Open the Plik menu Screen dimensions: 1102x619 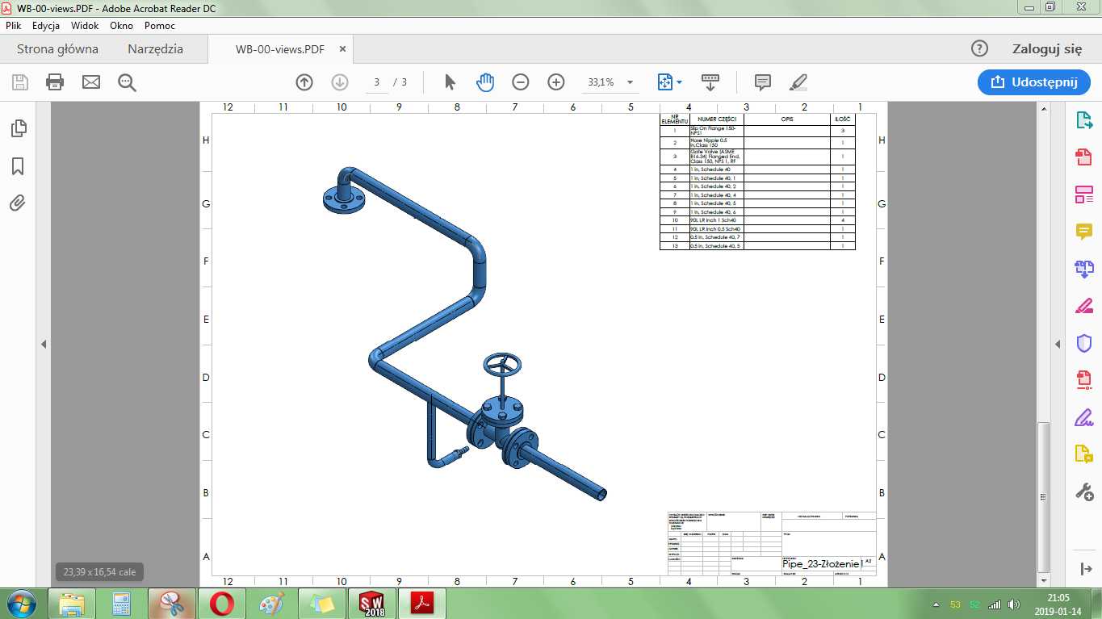(x=13, y=26)
